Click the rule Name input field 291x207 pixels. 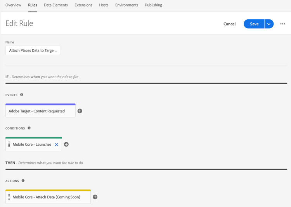point(33,50)
